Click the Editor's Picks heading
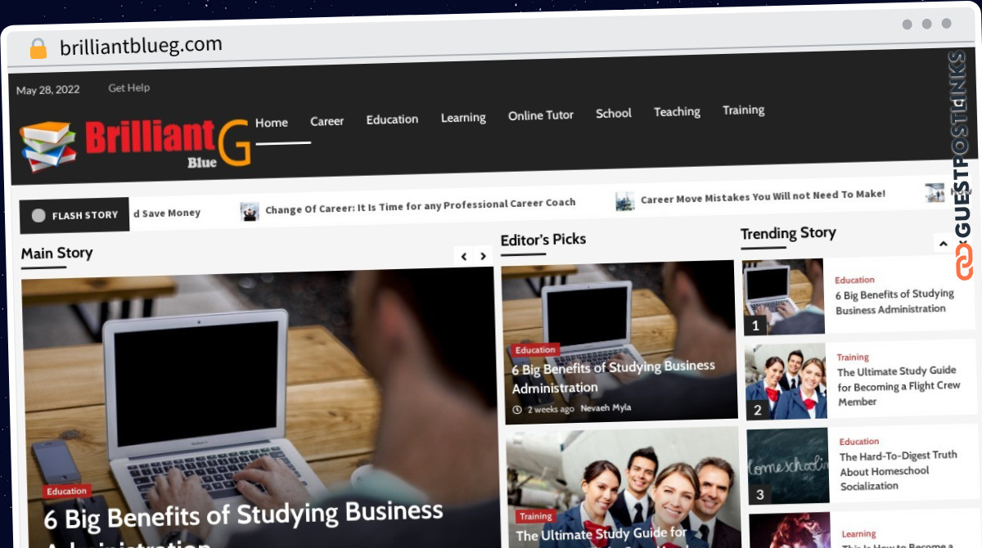Image resolution: width=982 pixels, height=548 pixels. tap(543, 240)
